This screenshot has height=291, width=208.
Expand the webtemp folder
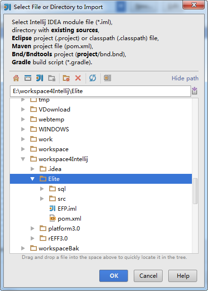[23, 119]
